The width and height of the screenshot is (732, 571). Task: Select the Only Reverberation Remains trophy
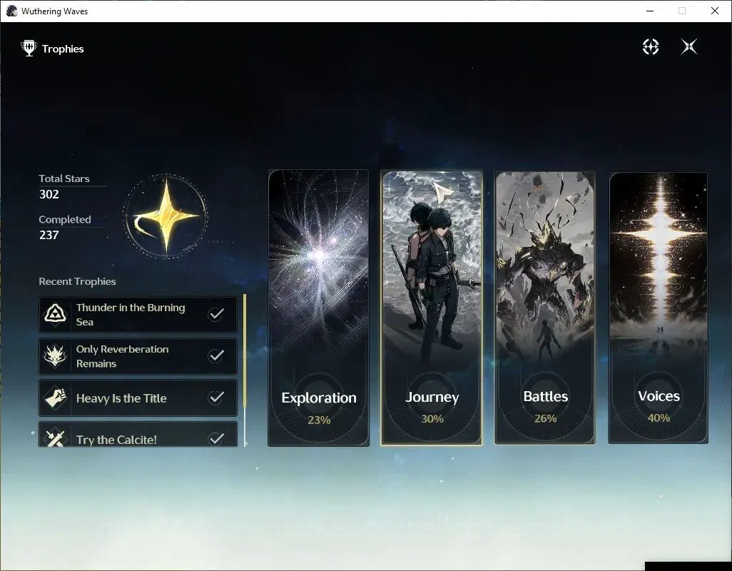point(138,356)
